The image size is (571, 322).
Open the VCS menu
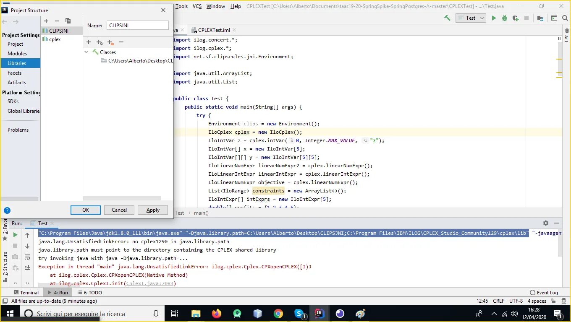click(x=197, y=6)
